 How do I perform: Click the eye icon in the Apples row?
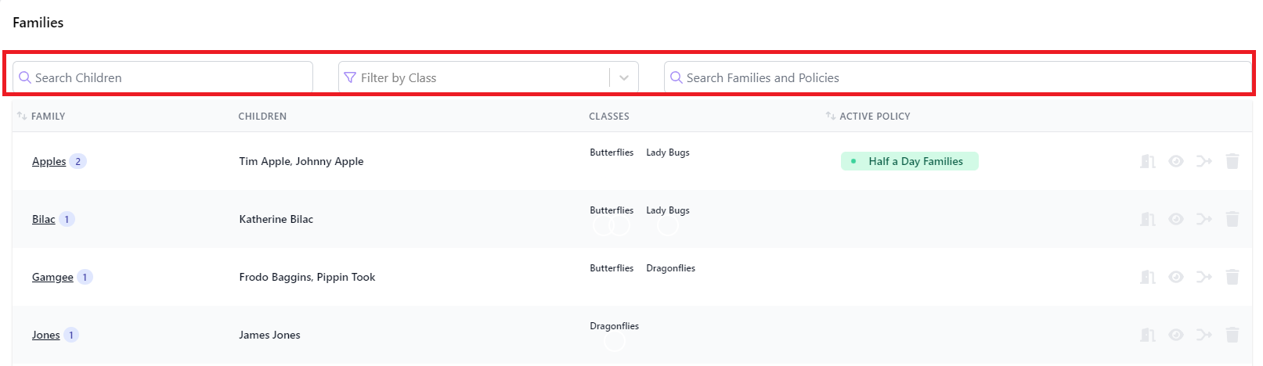(x=1176, y=161)
